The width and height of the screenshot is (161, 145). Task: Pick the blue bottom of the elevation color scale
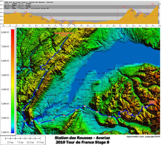click(12, 132)
